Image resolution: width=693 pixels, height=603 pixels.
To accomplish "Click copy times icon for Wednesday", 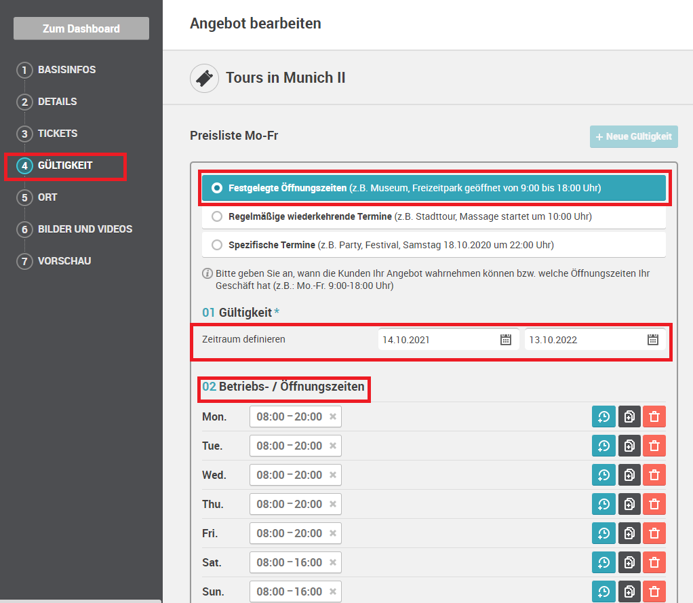I will 629,475.
